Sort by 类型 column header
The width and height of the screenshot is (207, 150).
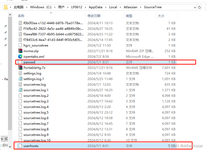pyautogui.click(x=129, y=16)
